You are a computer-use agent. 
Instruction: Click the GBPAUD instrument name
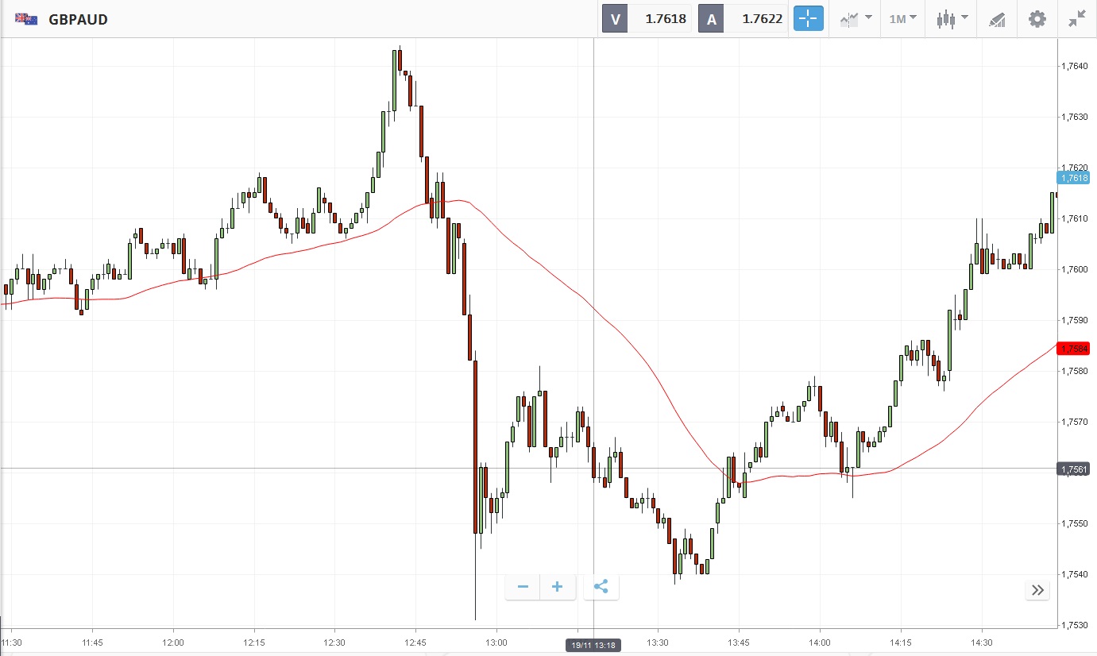point(78,20)
